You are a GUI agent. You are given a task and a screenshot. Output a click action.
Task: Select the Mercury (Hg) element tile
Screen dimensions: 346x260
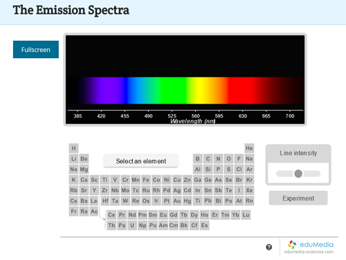pos(188,201)
